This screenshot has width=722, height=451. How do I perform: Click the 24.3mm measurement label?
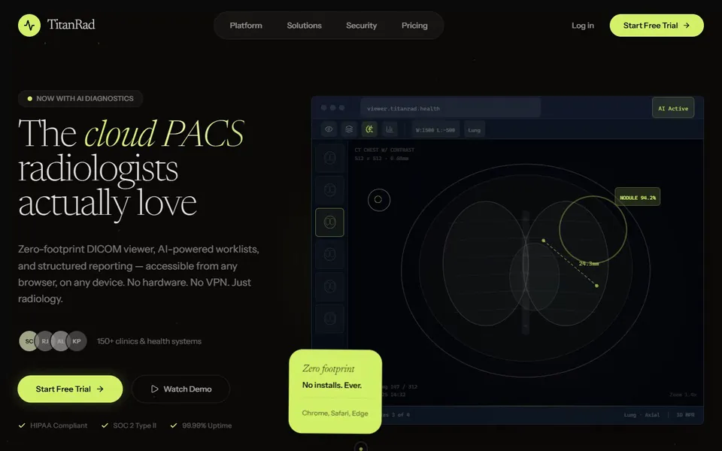tap(588, 264)
